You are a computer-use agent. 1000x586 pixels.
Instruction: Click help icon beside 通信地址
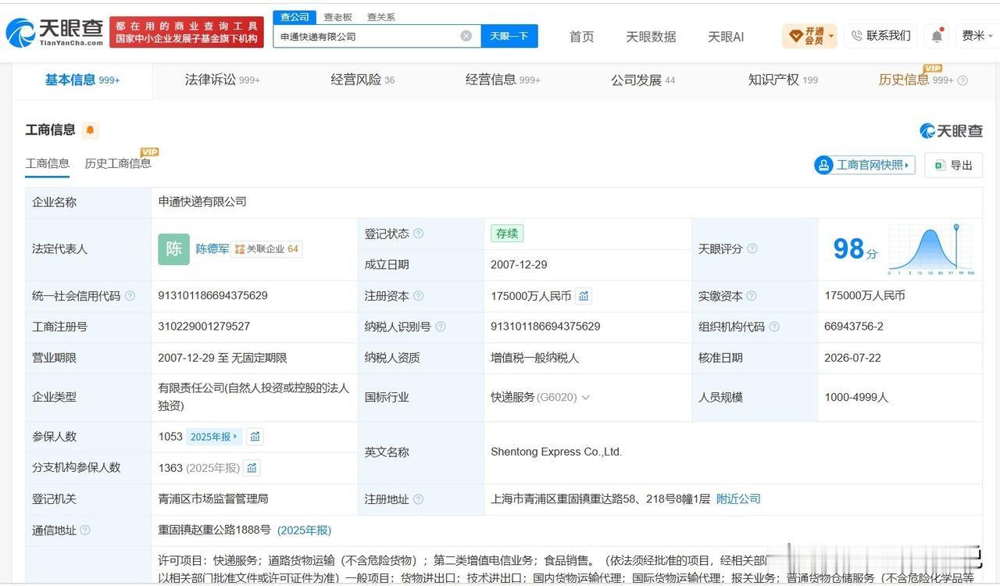tap(85, 530)
